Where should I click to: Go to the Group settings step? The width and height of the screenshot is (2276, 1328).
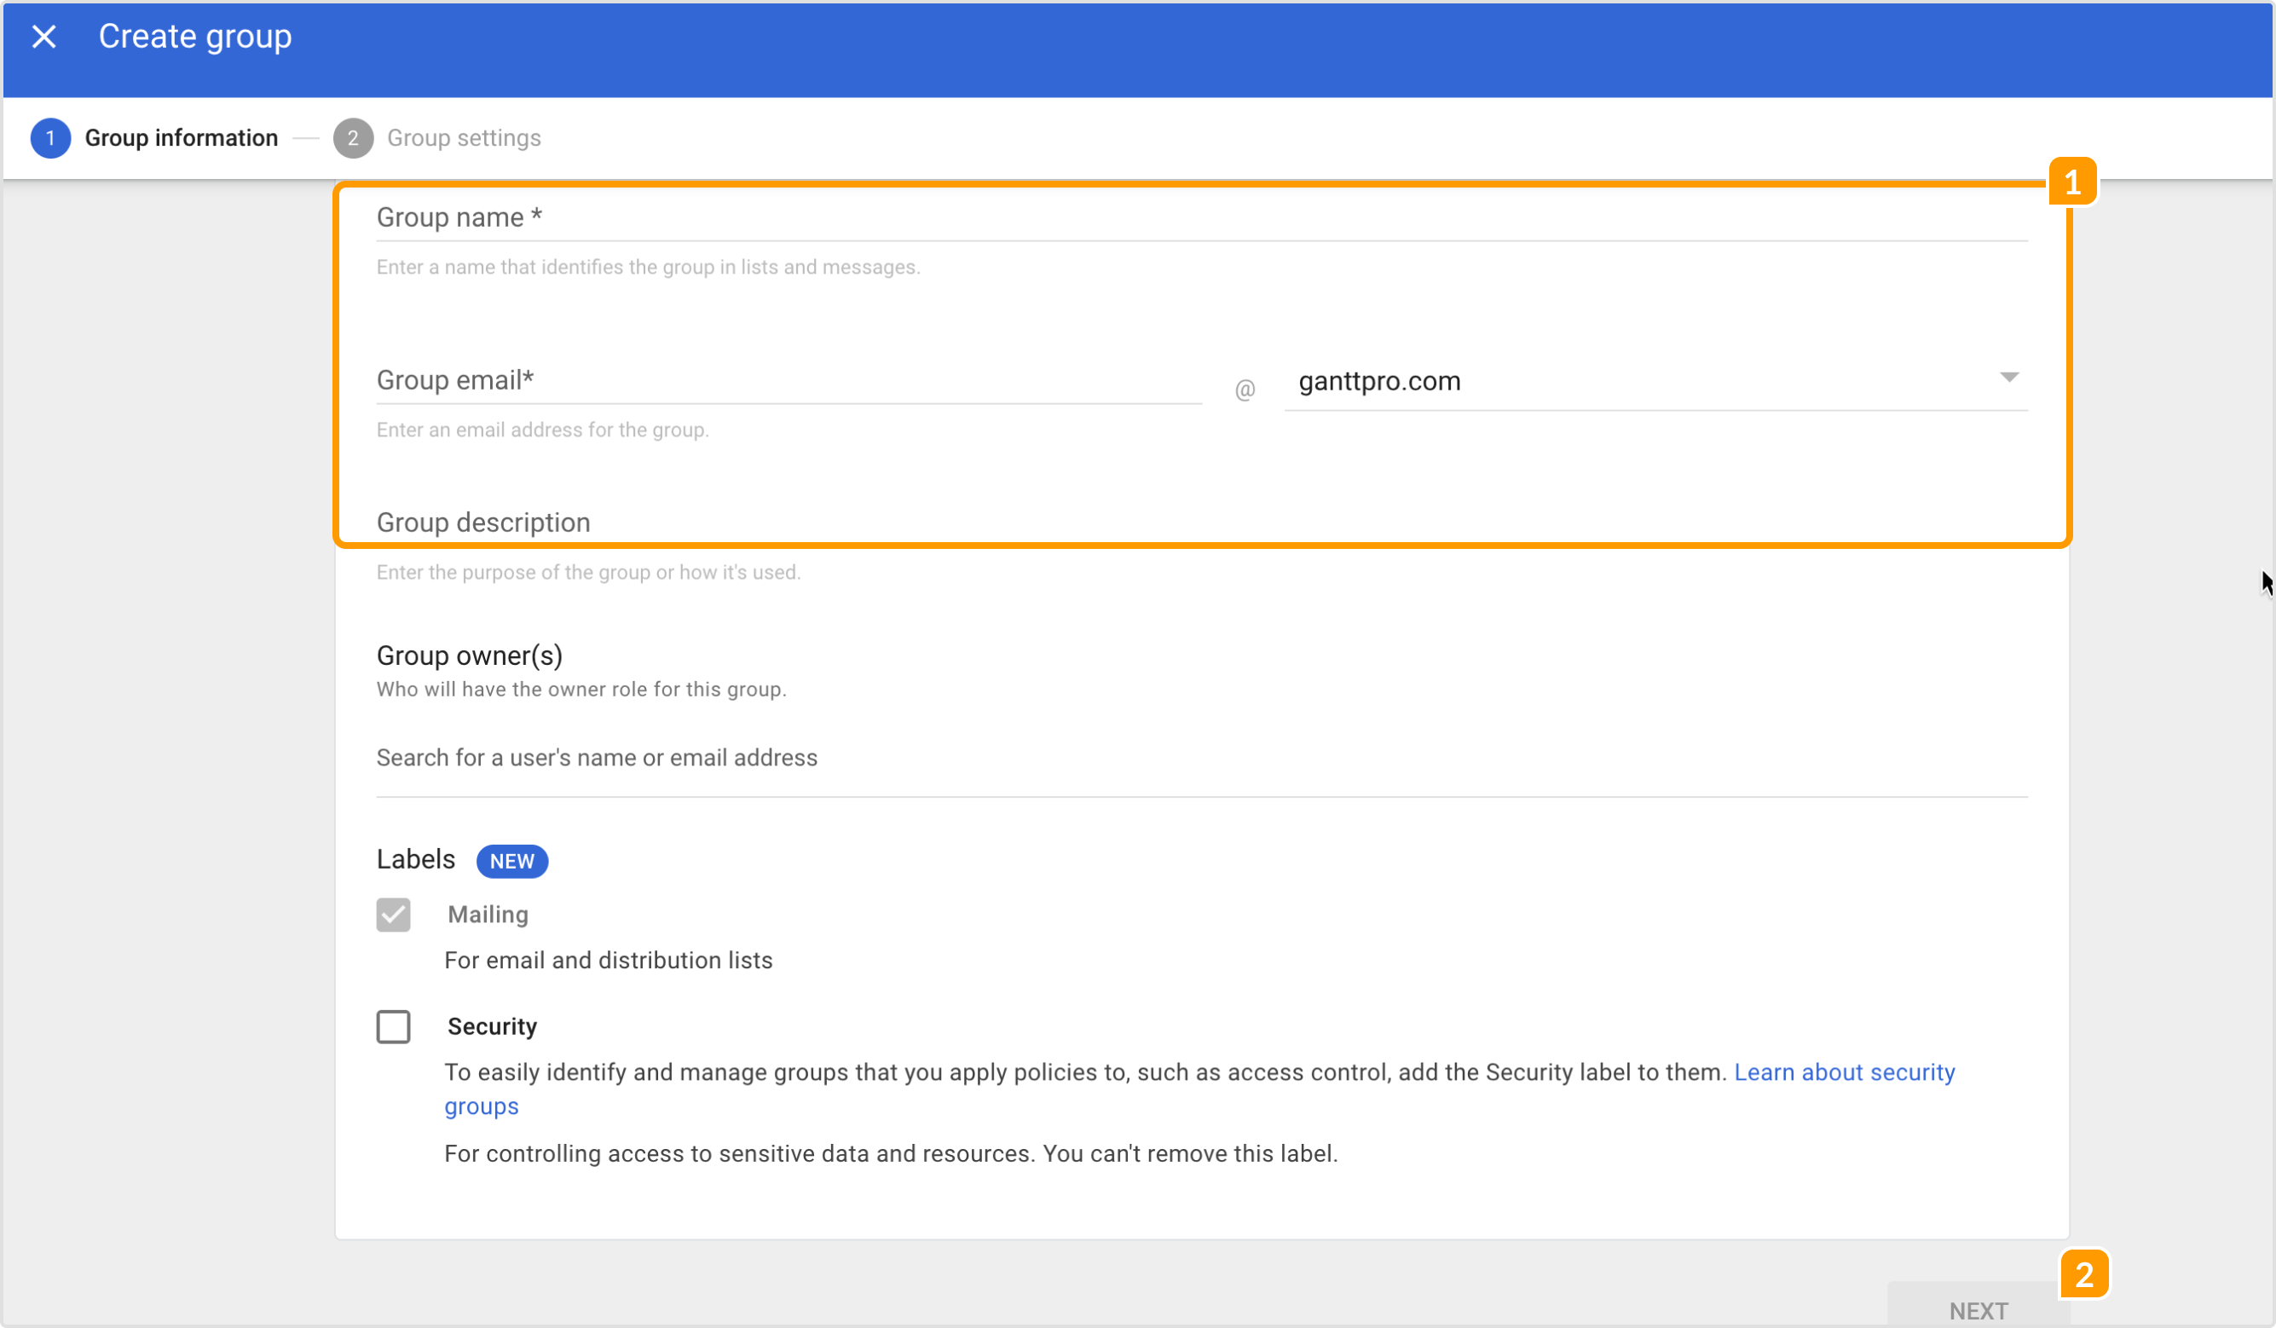(437, 138)
